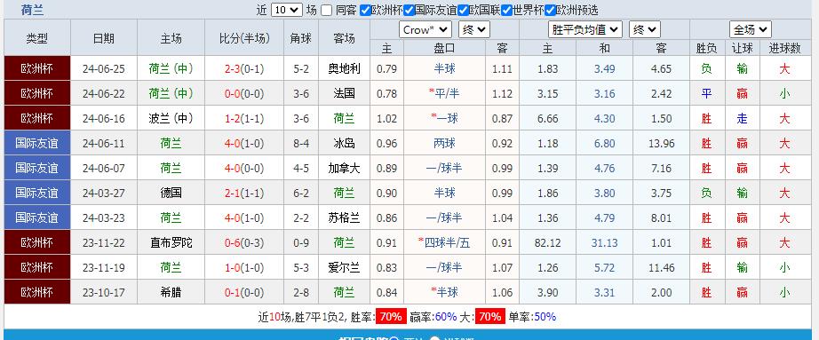Select away team 爱尔兰
This screenshot has width=819, height=340.
pos(344,267)
